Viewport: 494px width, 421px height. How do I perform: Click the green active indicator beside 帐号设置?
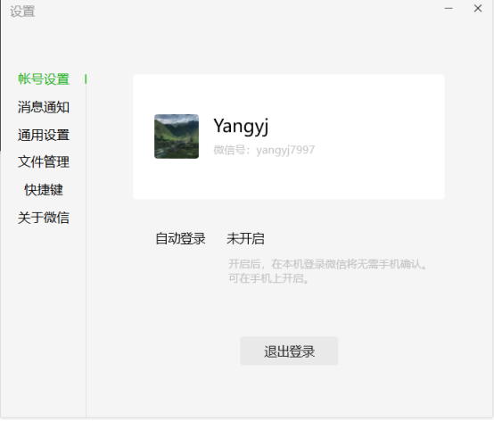pyautogui.click(x=86, y=79)
